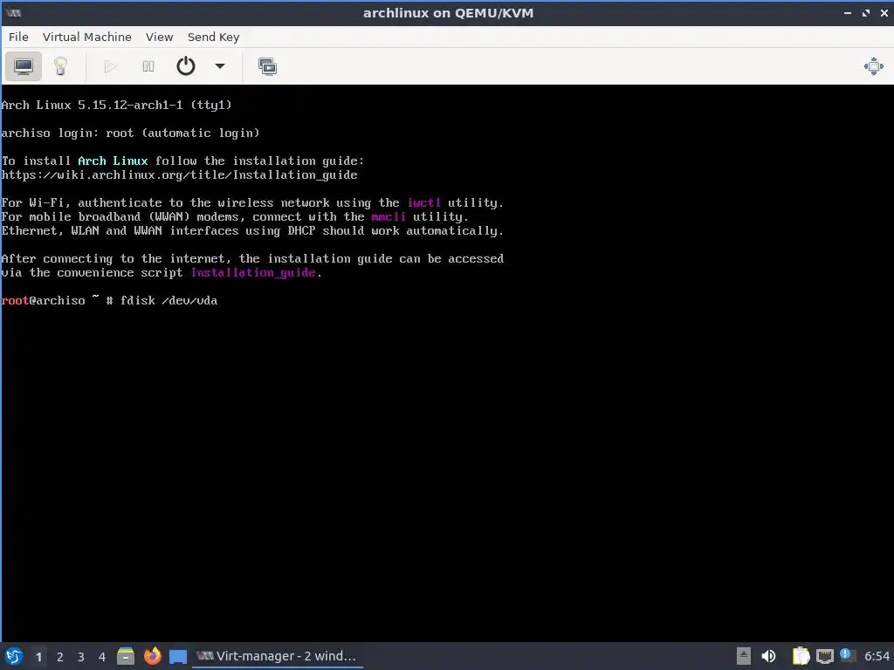Screen dimensions: 894x670
Task: Click the show desktop icon in taskbar
Action: click(178, 657)
